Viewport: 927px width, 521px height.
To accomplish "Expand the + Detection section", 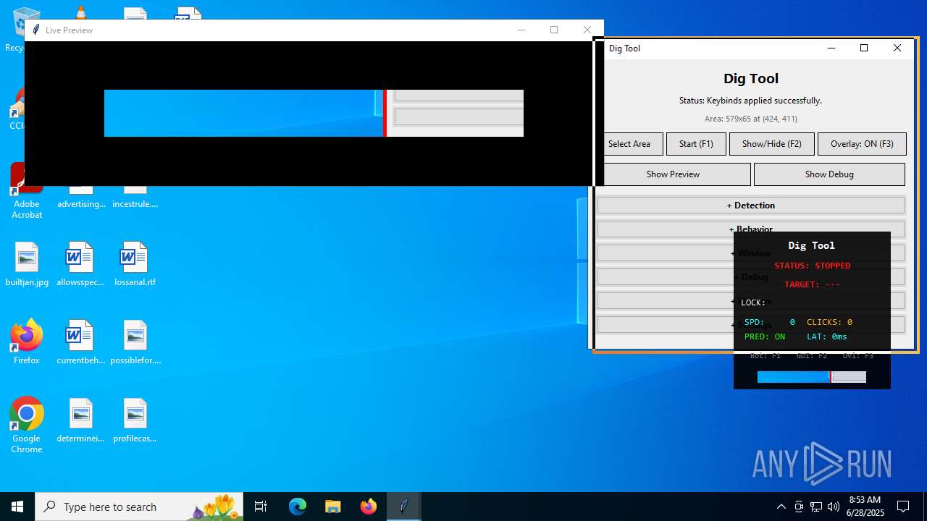I will coord(751,206).
